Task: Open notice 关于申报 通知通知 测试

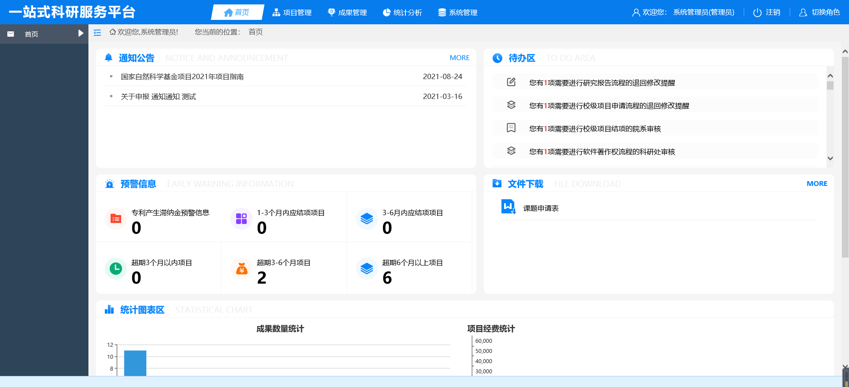Action: click(158, 97)
